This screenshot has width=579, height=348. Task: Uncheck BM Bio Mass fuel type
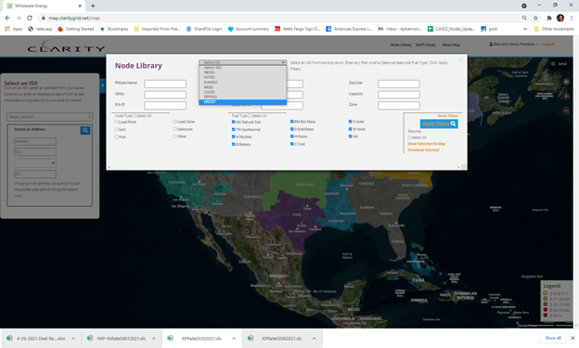click(x=291, y=122)
